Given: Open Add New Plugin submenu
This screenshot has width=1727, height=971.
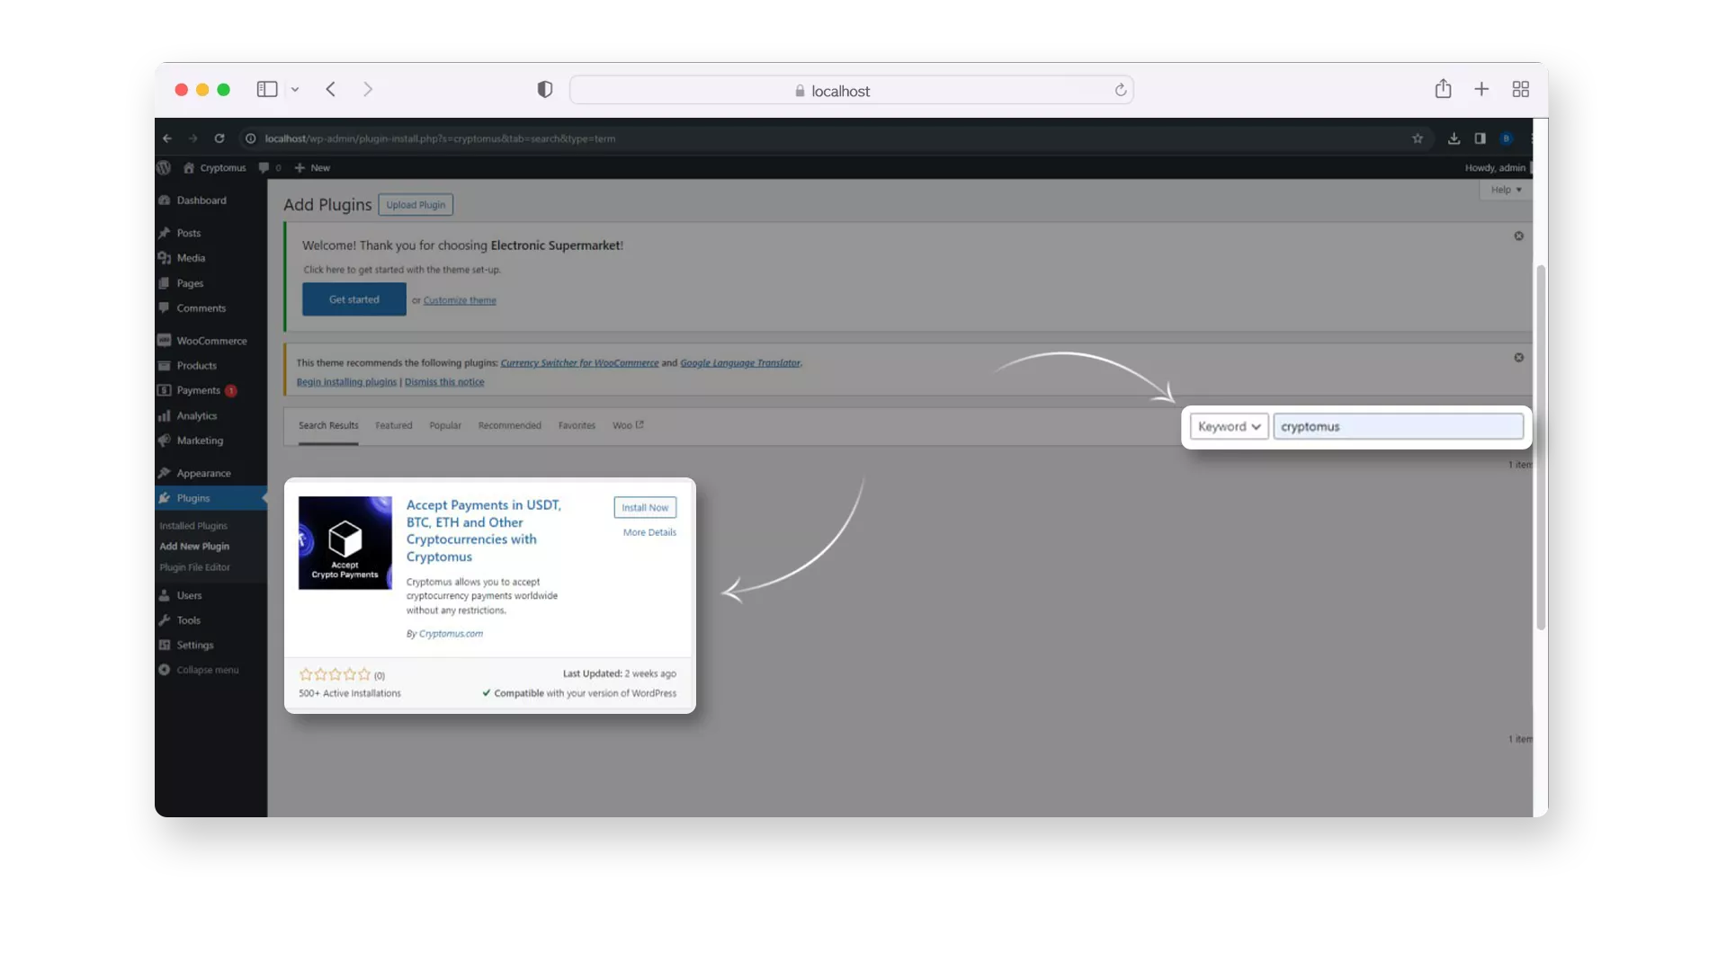Looking at the screenshot, I should pyautogui.click(x=194, y=547).
